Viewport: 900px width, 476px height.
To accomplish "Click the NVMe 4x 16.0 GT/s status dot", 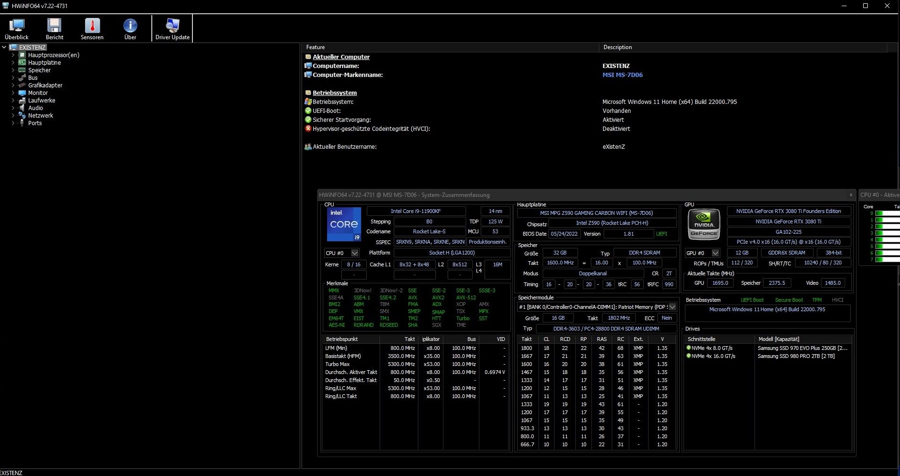I will point(689,356).
